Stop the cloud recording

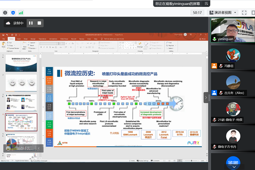click(40, 23)
